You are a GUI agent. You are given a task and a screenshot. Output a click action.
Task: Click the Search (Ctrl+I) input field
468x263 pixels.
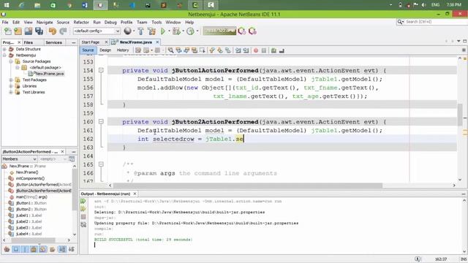434,22
